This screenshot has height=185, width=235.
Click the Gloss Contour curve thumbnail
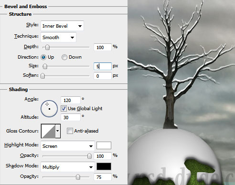pos(48,131)
